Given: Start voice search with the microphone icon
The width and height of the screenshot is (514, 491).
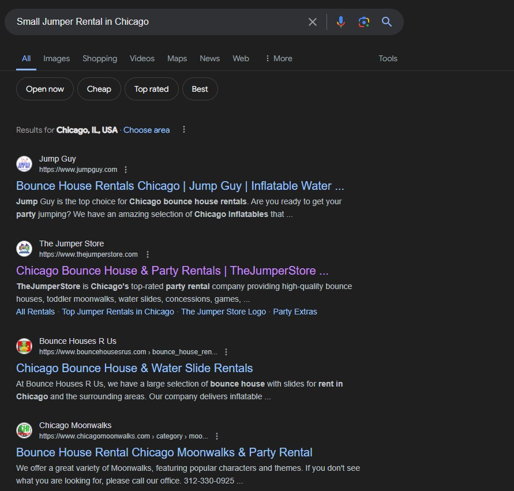Looking at the screenshot, I should tap(340, 22).
